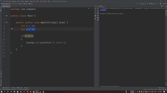The image size is (167, 93).
Task: Collapse the code block fold marker at line 10
Action: 10,39
